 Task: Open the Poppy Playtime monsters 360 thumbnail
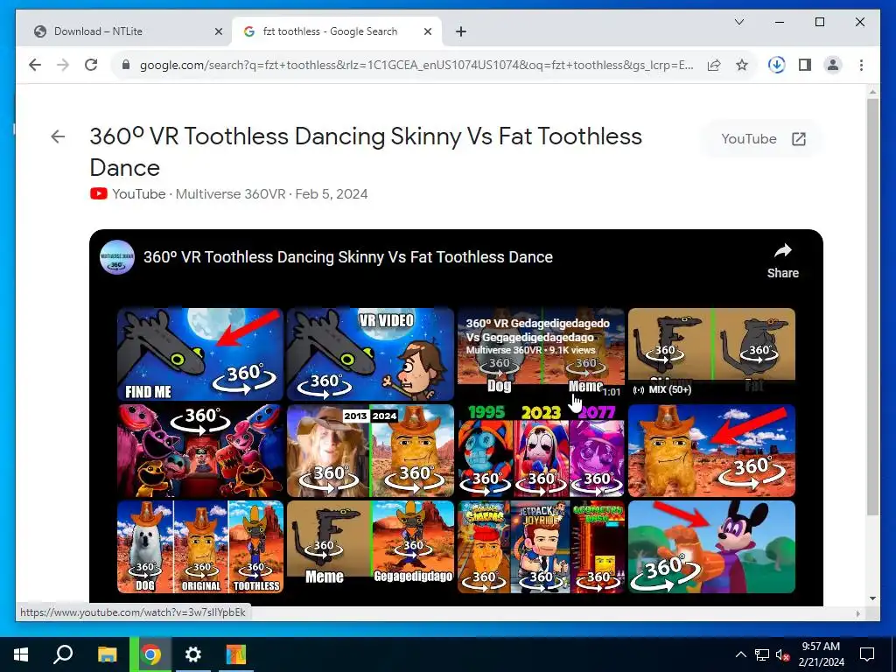tap(200, 451)
